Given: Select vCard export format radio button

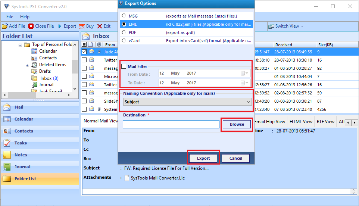Looking at the screenshot, I should click(x=124, y=41).
